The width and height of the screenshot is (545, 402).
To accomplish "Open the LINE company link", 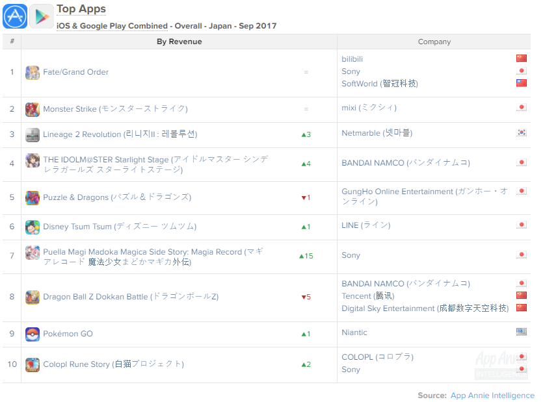I will click(366, 225).
